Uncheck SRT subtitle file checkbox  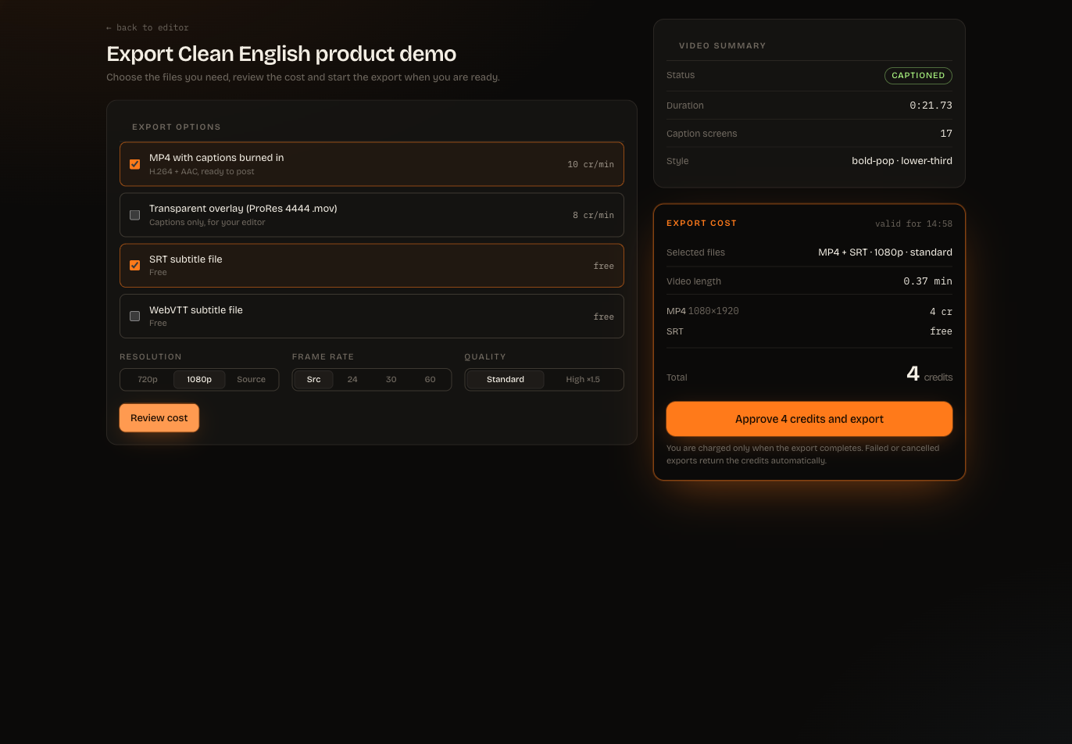134,266
